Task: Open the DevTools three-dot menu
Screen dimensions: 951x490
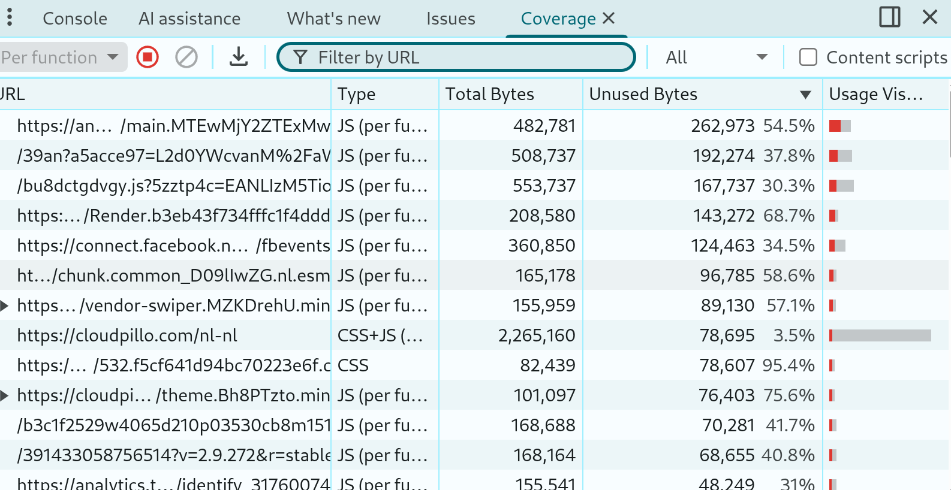Action: tap(10, 18)
